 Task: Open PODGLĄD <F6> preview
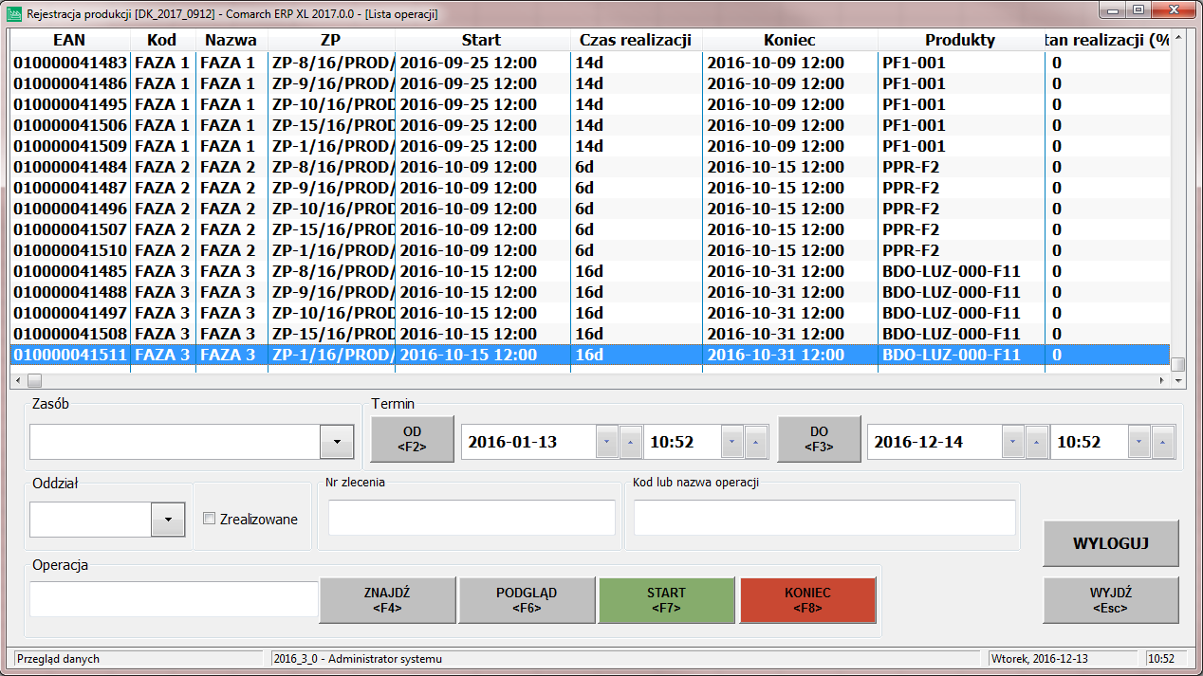coord(527,600)
